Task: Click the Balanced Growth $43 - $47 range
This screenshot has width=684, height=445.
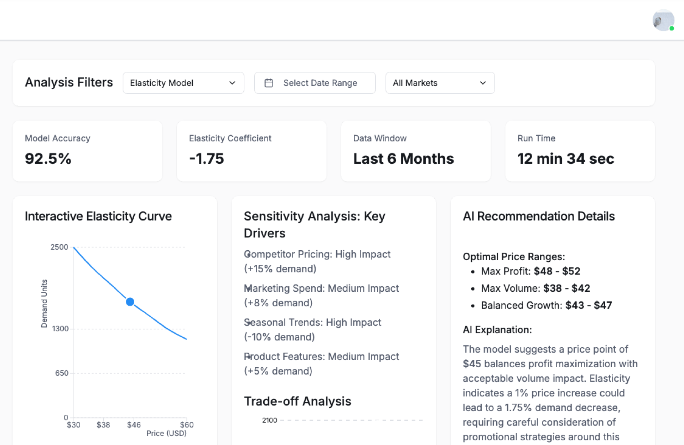Action: point(546,305)
